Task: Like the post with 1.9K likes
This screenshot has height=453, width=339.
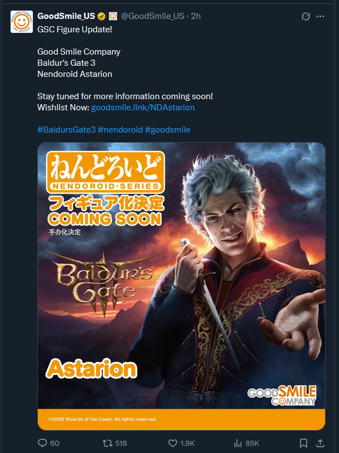Action: [181, 443]
